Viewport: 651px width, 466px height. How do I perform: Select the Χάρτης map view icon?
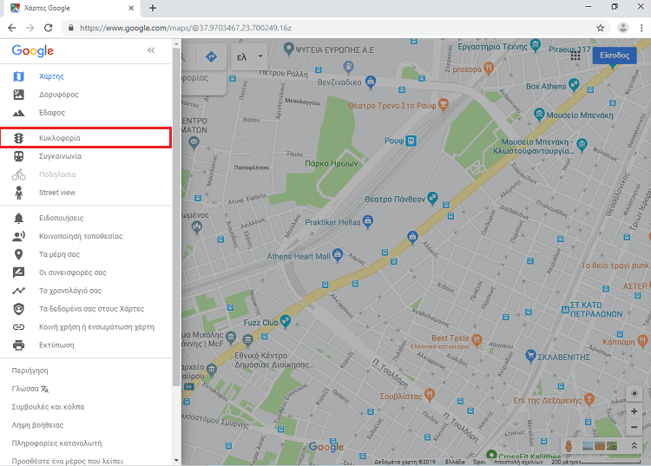click(19, 76)
